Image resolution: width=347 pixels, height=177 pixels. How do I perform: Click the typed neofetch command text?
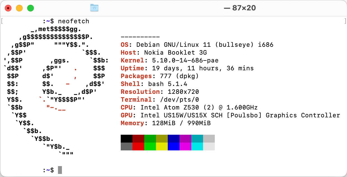(74, 21)
